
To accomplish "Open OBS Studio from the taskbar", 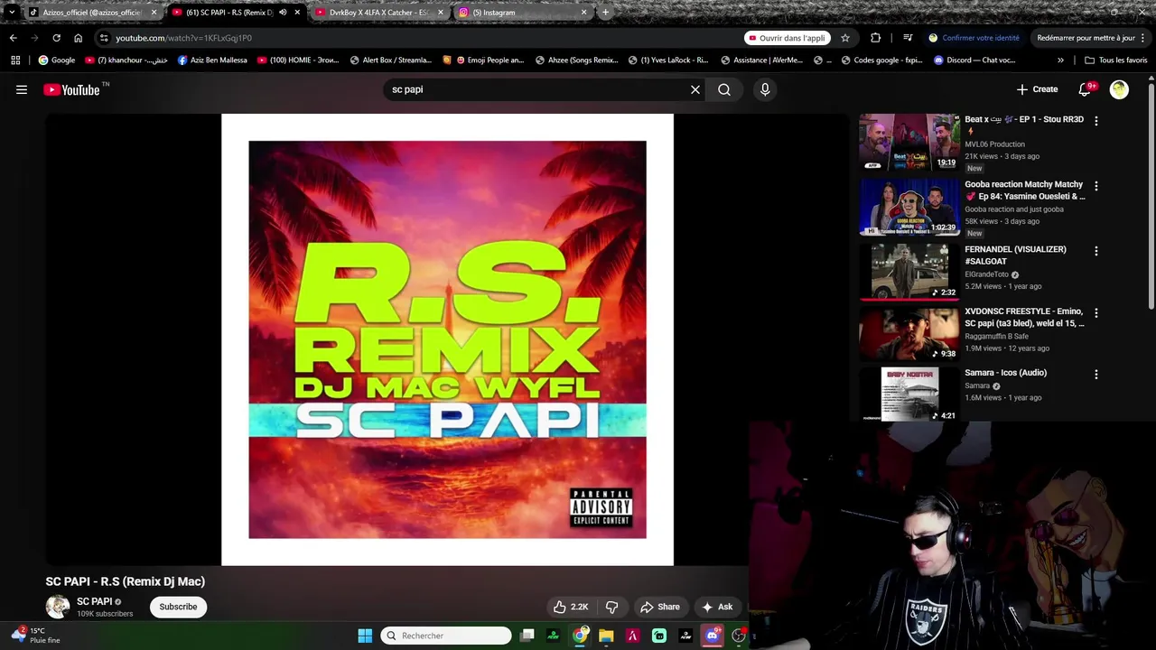I will tap(738, 636).
